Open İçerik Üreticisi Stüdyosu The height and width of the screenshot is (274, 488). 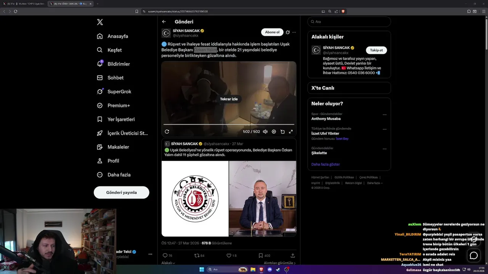coord(122,133)
